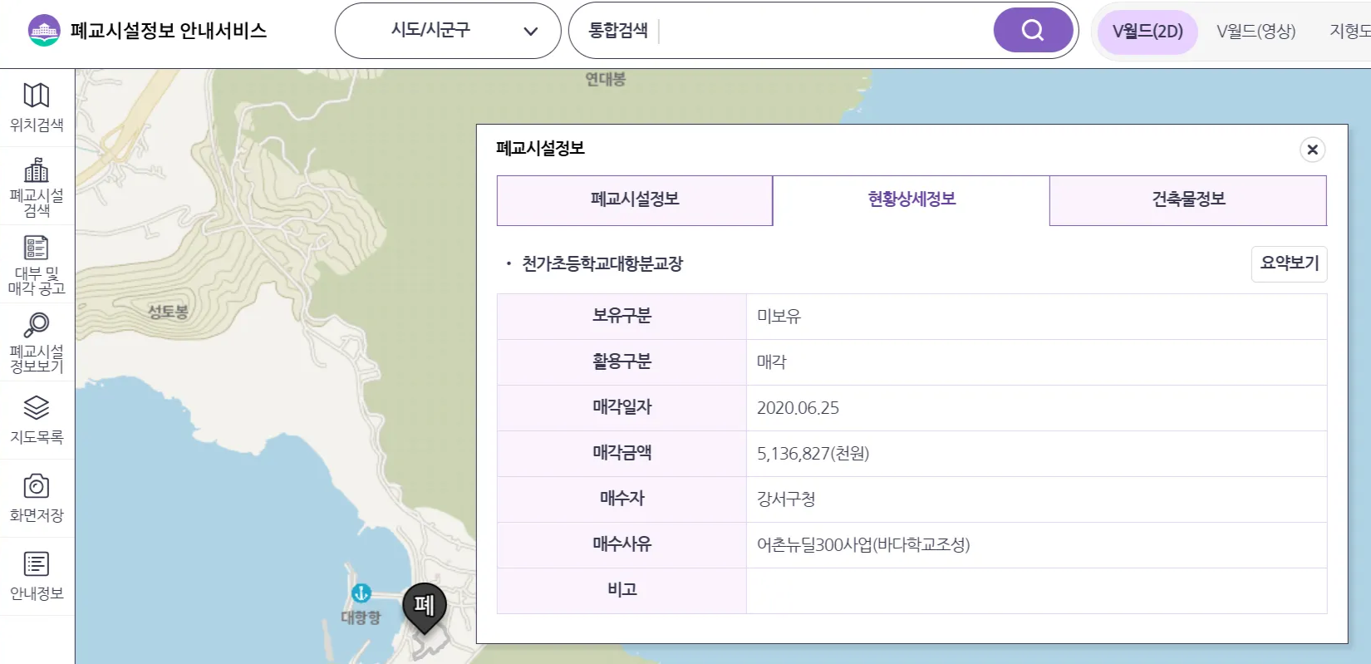Open 대부 및 매각 공고 document icon
This screenshot has width=1371, height=664.
[37, 248]
